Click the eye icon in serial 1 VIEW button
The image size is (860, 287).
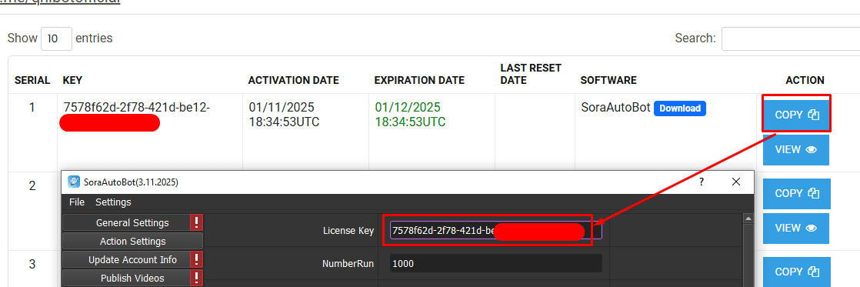click(x=812, y=150)
